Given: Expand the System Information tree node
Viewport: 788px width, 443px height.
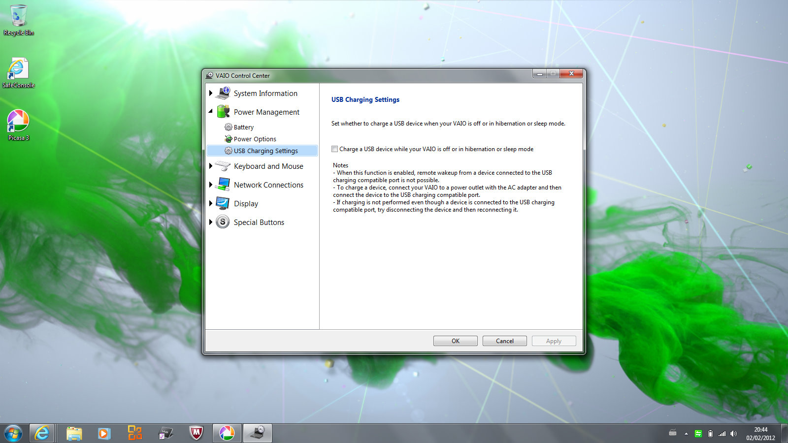Looking at the screenshot, I should [x=211, y=93].
